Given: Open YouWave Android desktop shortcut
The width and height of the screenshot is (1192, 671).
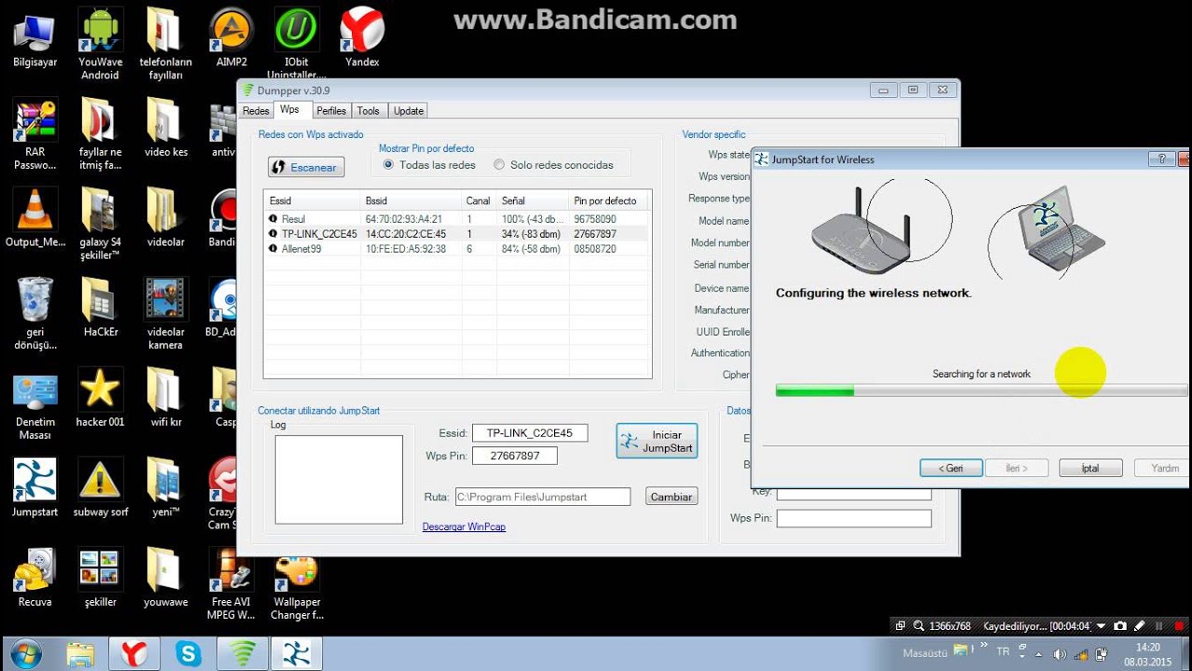Looking at the screenshot, I should pyautogui.click(x=100, y=44).
